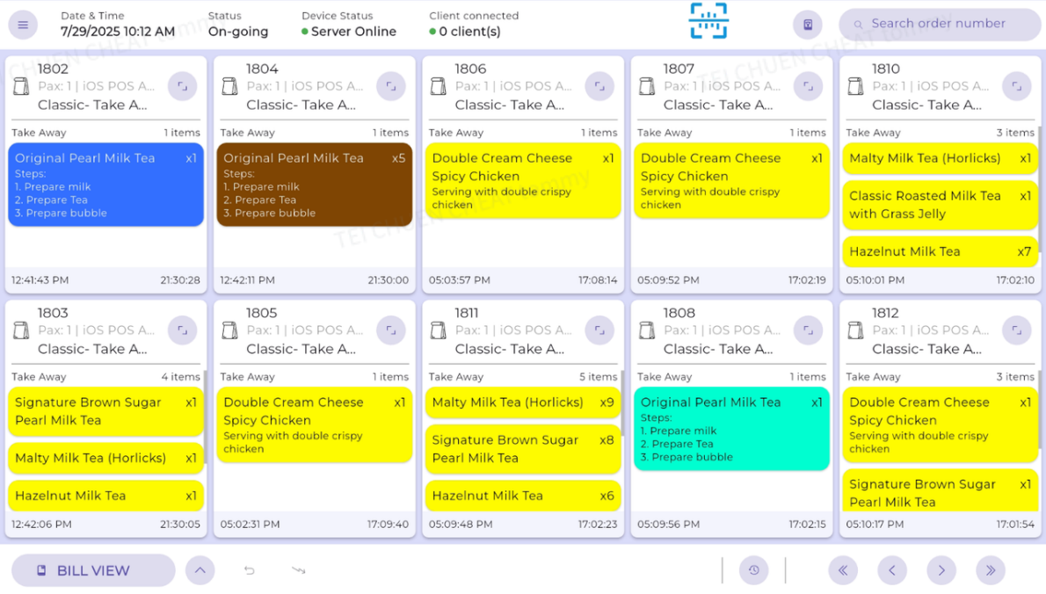Select the brown Original Pearl Milk Tea x5 item
Screen dimensions: 1046x594
click(x=314, y=185)
